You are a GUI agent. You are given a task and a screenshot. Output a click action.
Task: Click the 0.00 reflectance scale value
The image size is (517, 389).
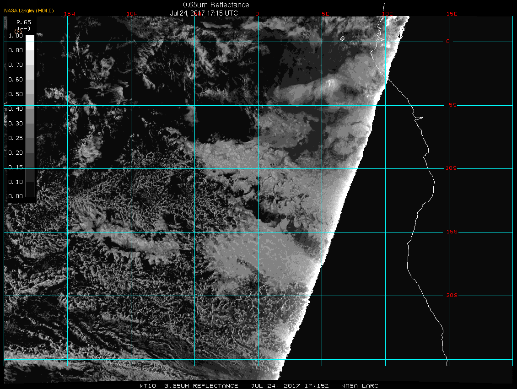(16, 196)
